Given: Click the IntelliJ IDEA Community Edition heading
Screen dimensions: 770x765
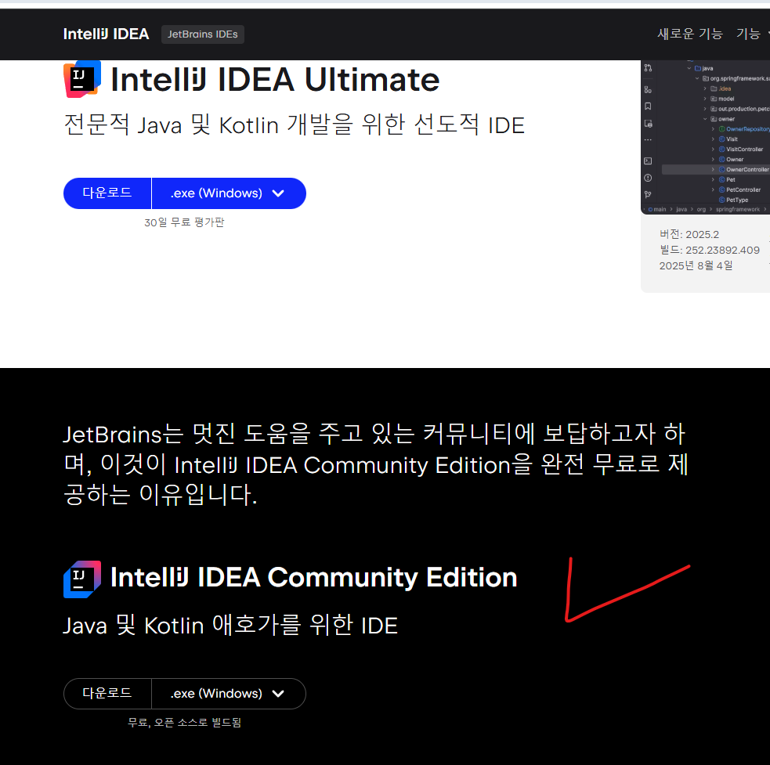Looking at the screenshot, I should point(314,577).
